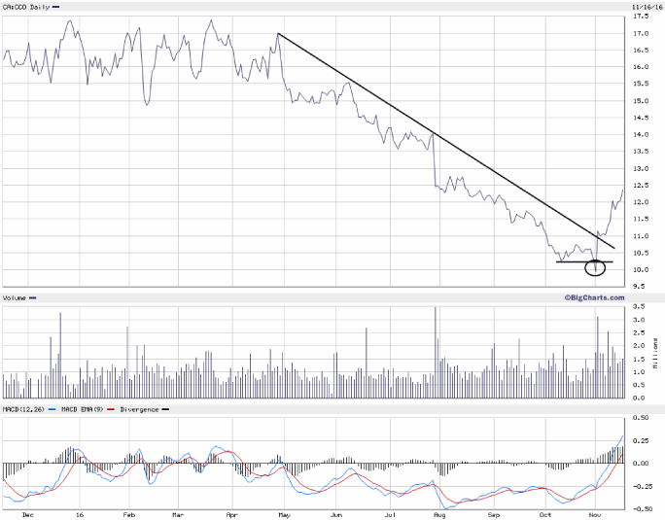This screenshot has width=665, height=520.
Task: Click the horizontal support line near 10.25
Action: (572, 261)
